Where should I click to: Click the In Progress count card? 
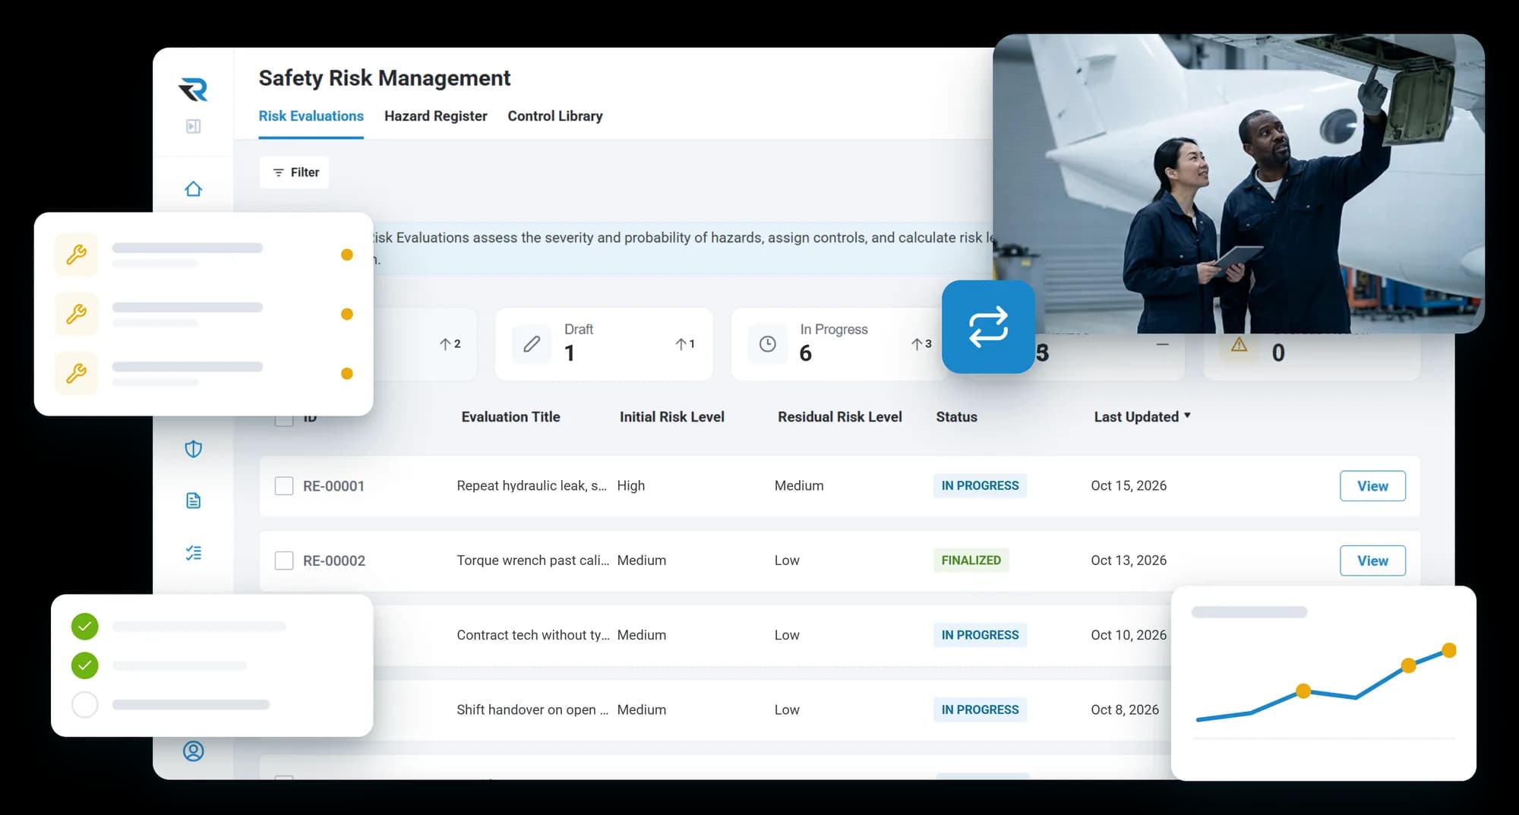pyautogui.click(x=835, y=344)
